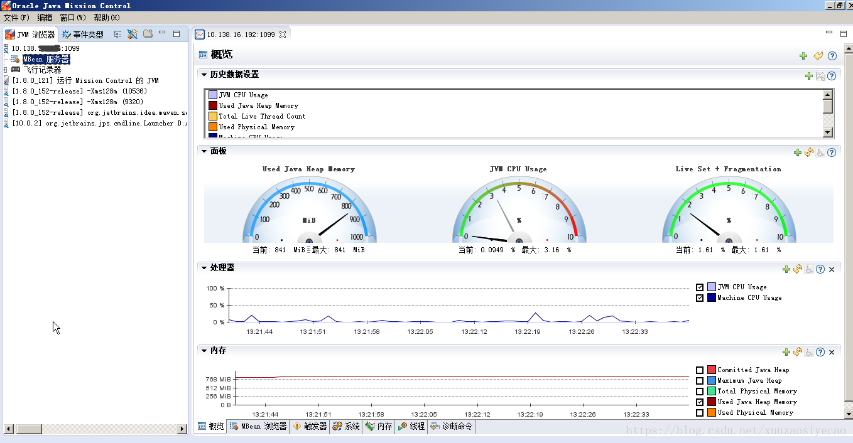Open help for the 面板 section

[832, 152]
